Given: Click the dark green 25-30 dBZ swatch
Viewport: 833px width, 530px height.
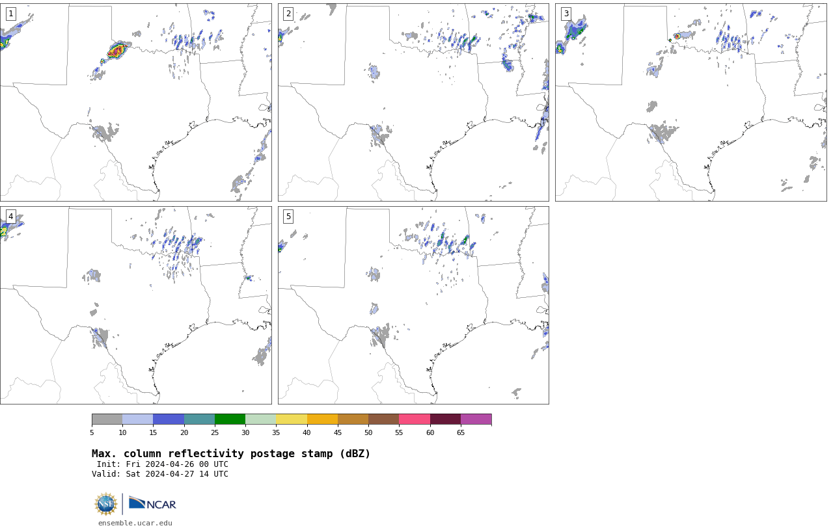Looking at the screenshot, I should click(230, 419).
